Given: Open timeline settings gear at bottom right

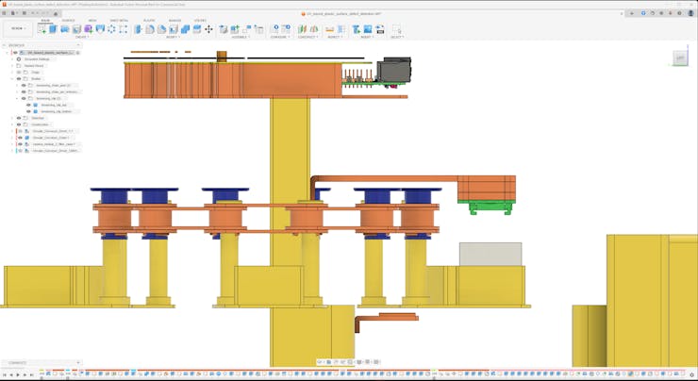Looking at the screenshot, I should [691, 375].
